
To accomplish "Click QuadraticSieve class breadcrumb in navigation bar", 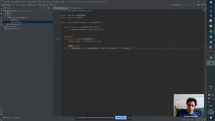I will pyautogui.click(x=43, y=5).
